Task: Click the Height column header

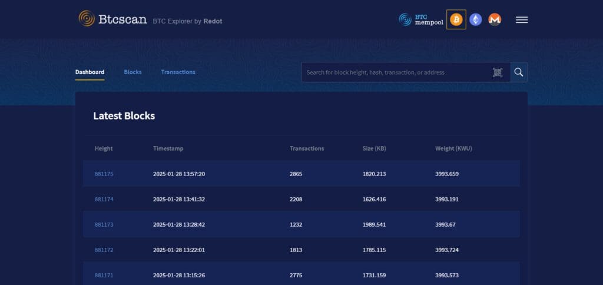Action: [104, 148]
